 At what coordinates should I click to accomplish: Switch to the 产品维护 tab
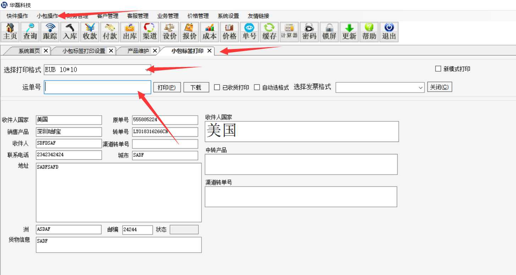coord(138,51)
